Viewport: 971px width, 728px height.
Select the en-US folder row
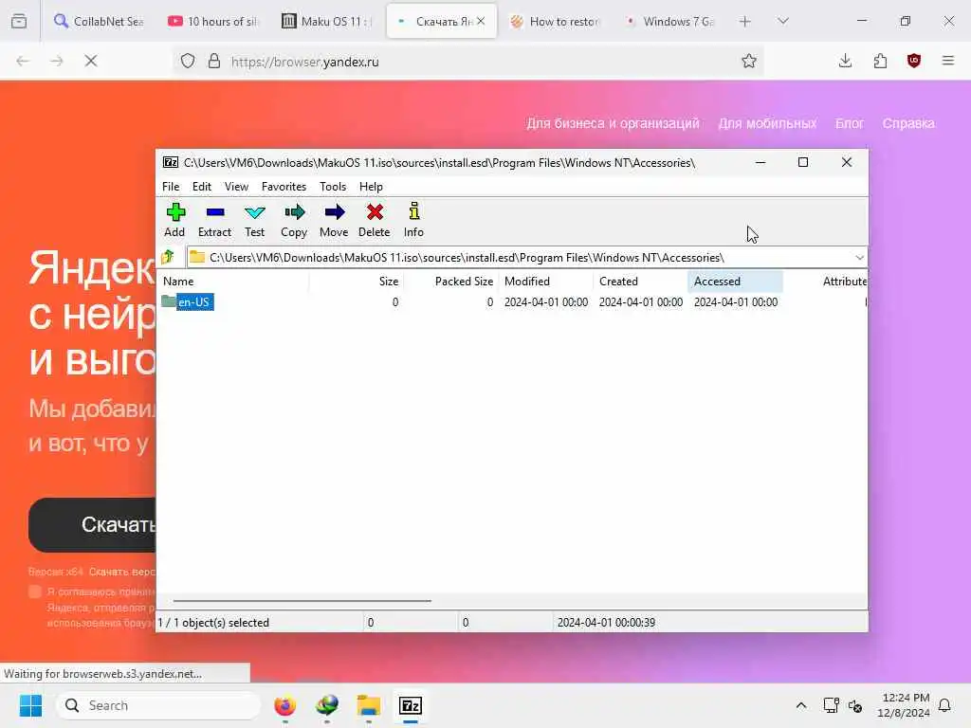coord(511,302)
